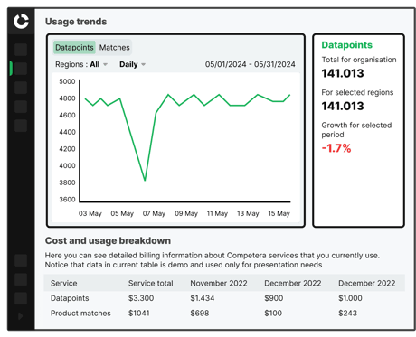Click the 11 May axis label
The width and height of the screenshot is (416, 337).
point(217,213)
